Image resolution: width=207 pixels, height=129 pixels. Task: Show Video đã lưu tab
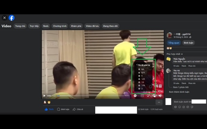coord(92,26)
